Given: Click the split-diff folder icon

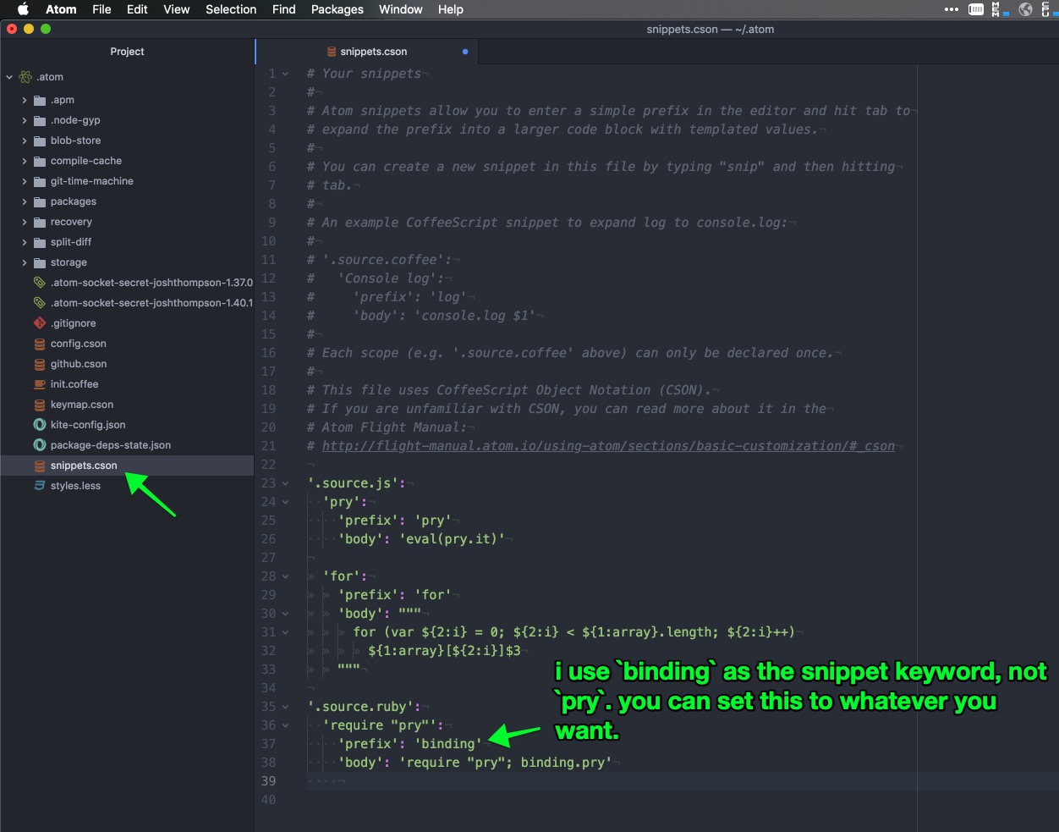Looking at the screenshot, I should [x=40, y=242].
